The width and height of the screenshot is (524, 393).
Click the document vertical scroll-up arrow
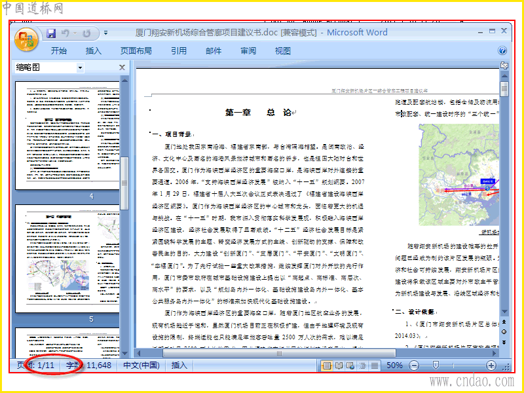pyautogui.click(x=504, y=76)
